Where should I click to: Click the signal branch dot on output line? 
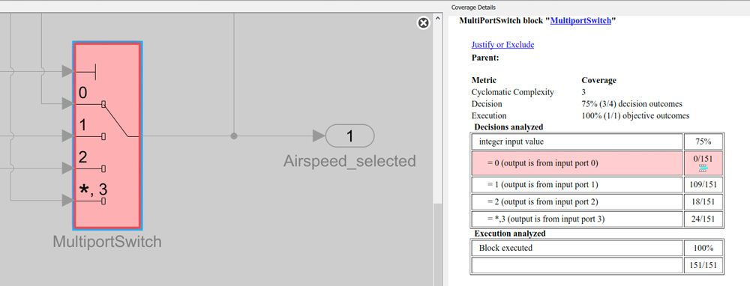233,136
